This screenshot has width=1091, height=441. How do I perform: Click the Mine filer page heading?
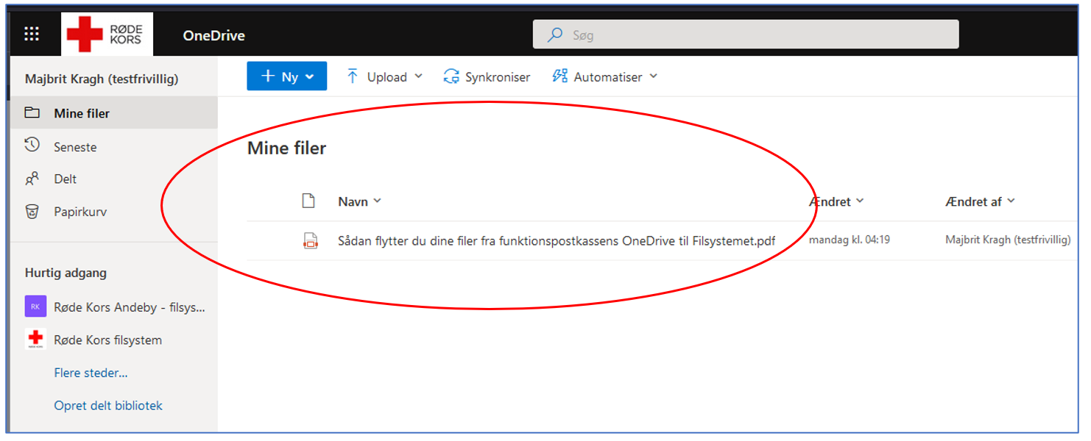tap(286, 148)
